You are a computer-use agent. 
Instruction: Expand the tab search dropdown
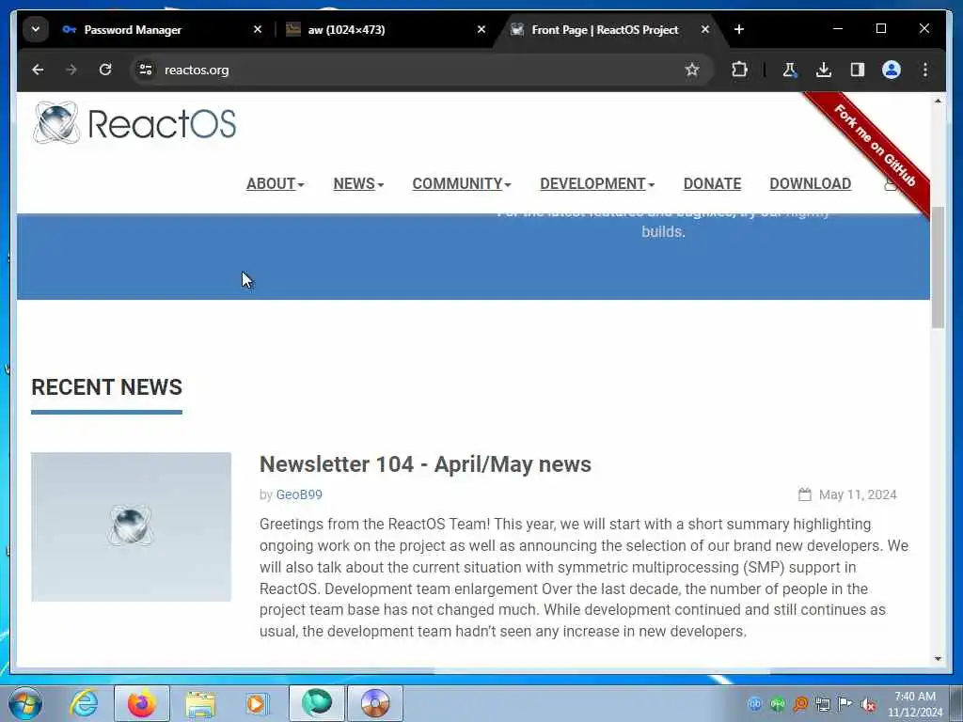coord(36,29)
